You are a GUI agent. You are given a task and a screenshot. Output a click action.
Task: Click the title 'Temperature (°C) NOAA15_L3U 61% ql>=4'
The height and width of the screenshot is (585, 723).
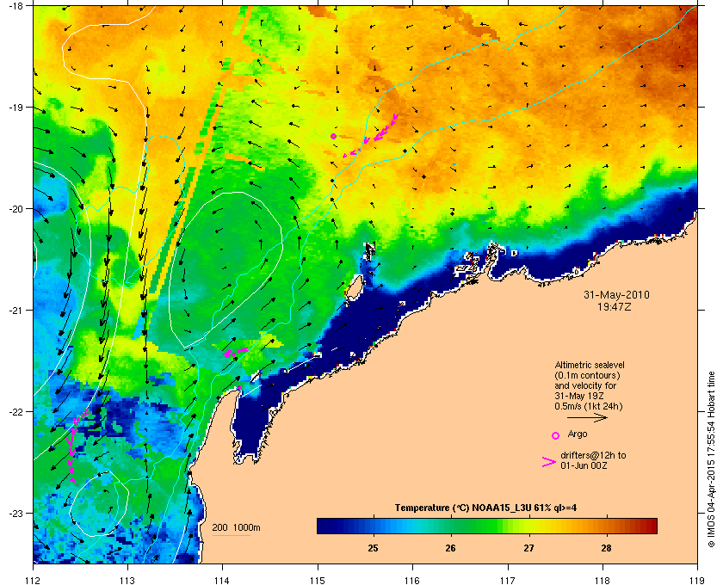pyautogui.click(x=485, y=508)
